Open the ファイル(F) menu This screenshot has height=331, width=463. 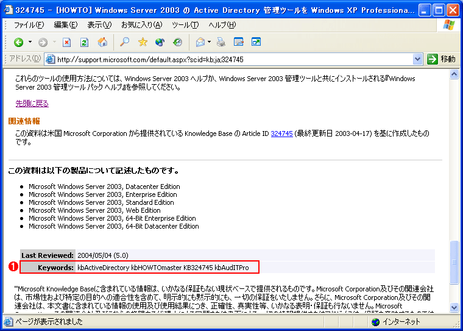pos(29,25)
